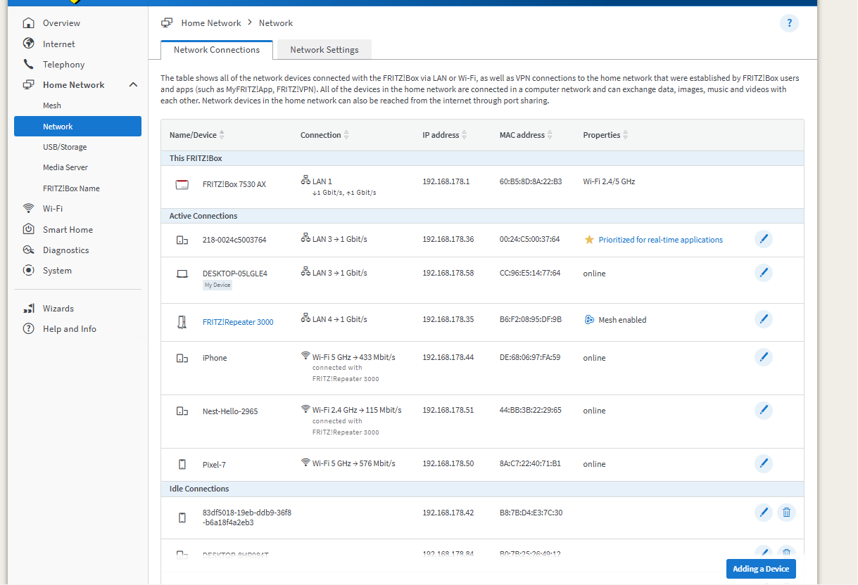The image size is (858, 585).
Task: Open Smart Home in the sidebar
Action: [x=68, y=229]
